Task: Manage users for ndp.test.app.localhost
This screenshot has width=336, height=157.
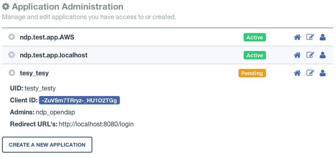Action: 322,55
